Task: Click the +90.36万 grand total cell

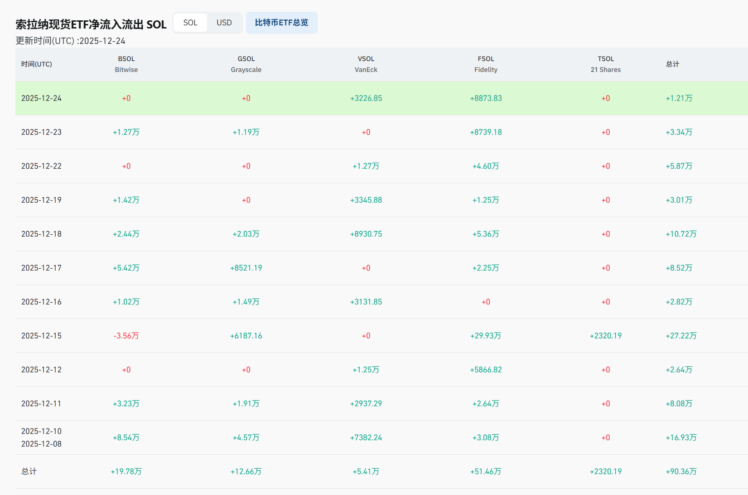Action: point(681,471)
